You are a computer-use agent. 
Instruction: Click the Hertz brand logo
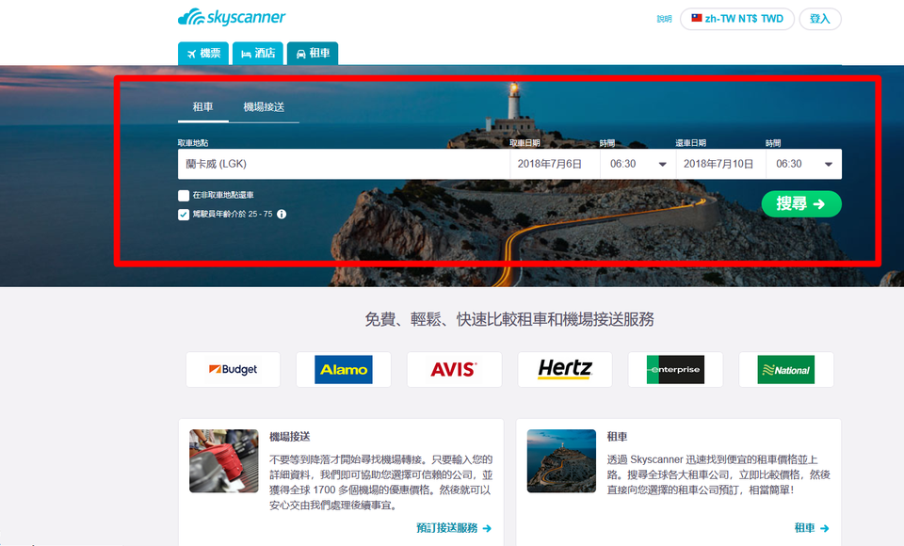565,370
